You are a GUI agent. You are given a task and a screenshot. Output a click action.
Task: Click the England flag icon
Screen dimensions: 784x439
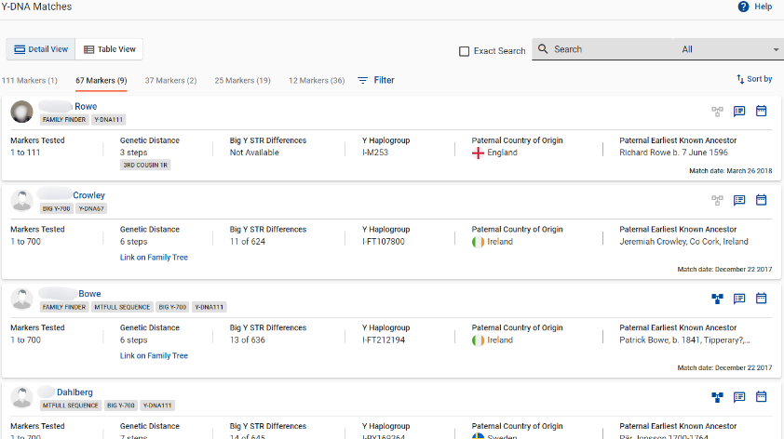click(x=478, y=153)
